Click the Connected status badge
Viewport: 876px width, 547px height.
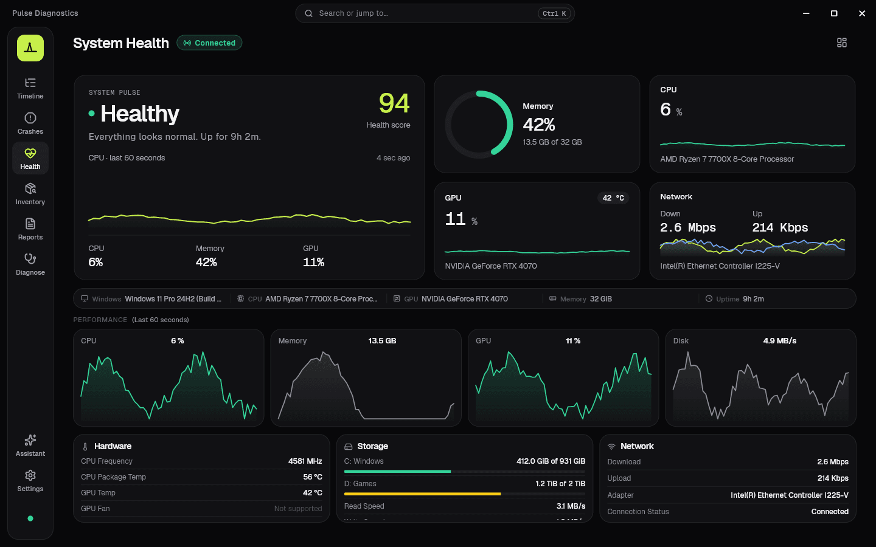[x=209, y=43]
